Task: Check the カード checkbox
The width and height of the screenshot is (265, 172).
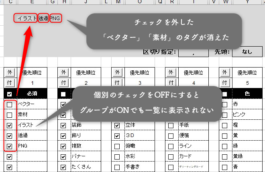Action: [x=171, y=157]
